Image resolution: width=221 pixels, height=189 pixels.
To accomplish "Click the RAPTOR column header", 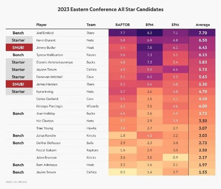I will tap(123, 25).
